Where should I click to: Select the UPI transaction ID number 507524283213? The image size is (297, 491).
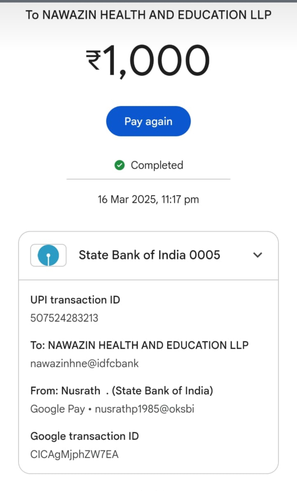[64, 318]
